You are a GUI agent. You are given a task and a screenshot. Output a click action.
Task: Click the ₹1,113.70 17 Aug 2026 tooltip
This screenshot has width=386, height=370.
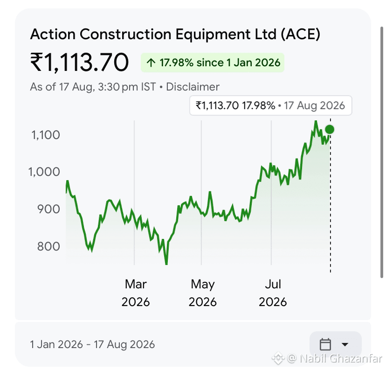270,105
